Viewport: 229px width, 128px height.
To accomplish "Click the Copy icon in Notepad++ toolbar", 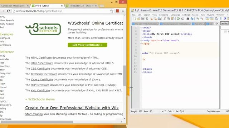I will pos(169,18).
